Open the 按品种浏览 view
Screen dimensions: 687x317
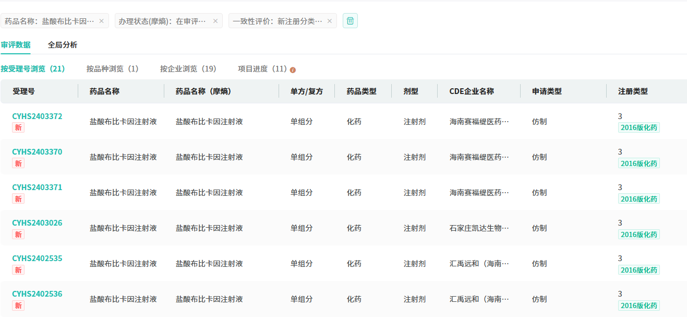112,69
